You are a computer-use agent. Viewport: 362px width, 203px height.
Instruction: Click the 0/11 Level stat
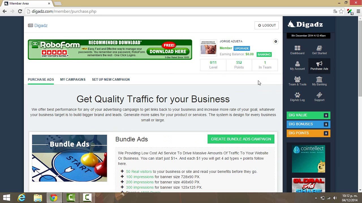[x=213, y=65]
